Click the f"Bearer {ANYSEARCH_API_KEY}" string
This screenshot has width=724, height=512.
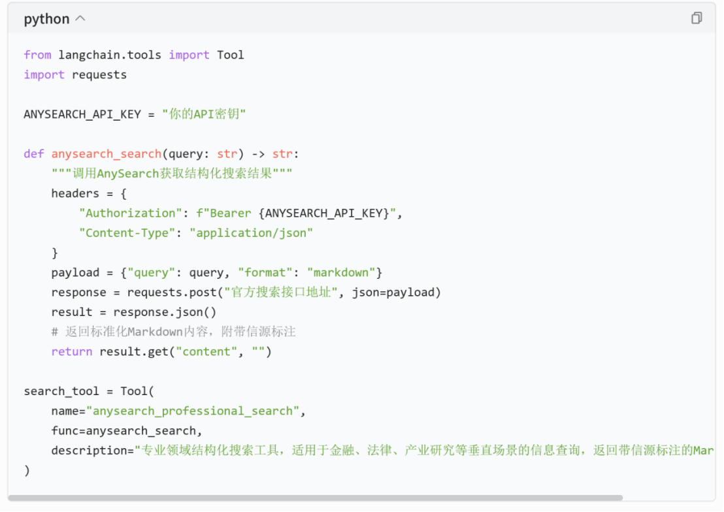(x=296, y=214)
